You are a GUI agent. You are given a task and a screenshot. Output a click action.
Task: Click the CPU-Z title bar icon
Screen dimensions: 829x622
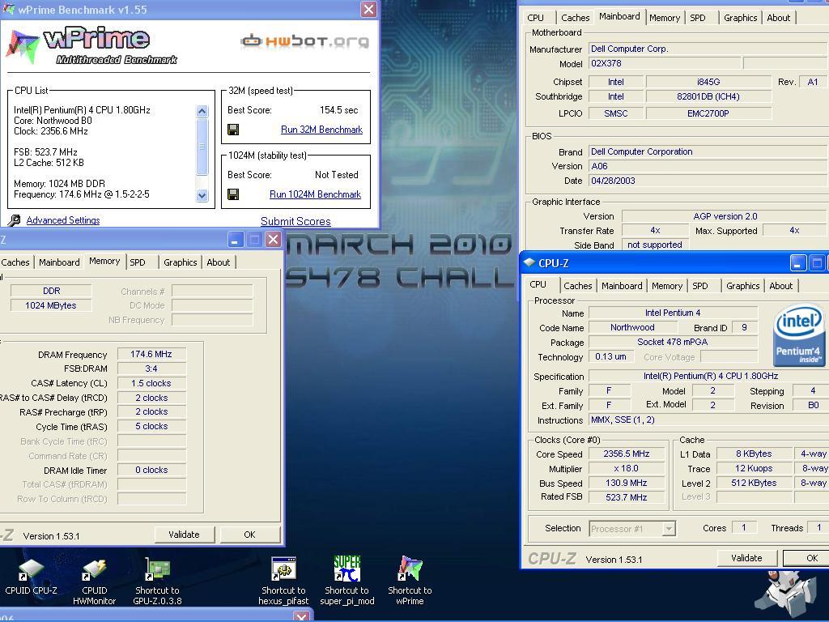pos(529,262)
